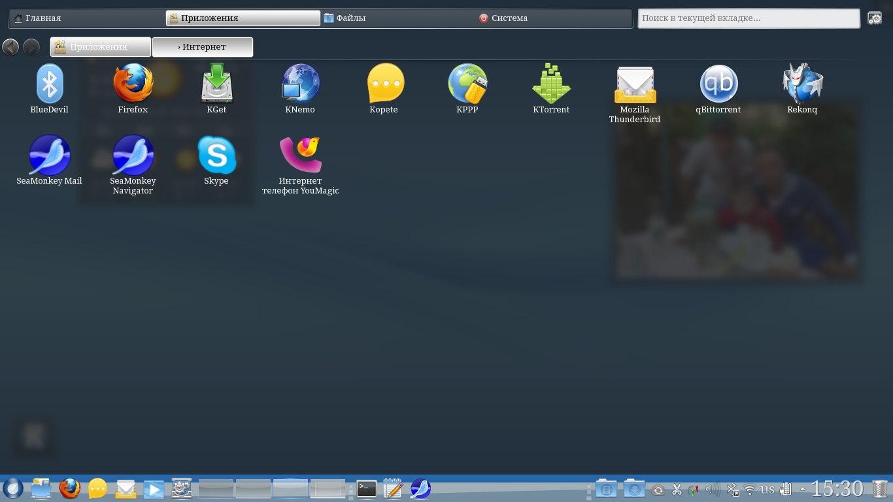Open the application launcher in the bottom panel
The width and height of the screenshot is (893, 502).
13,488
